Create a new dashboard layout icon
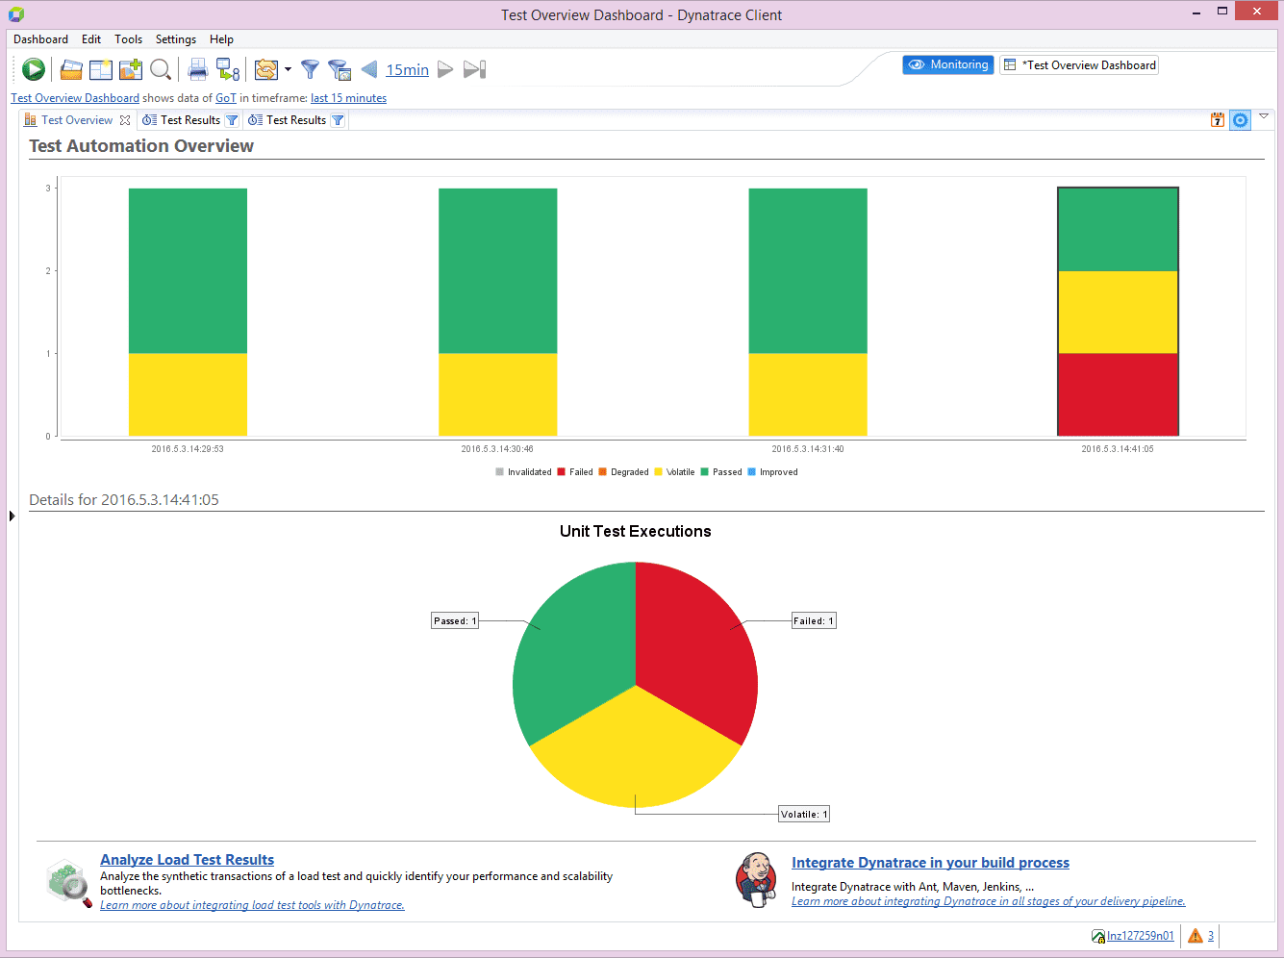The image size is (1284, 958). click(101, 69)
